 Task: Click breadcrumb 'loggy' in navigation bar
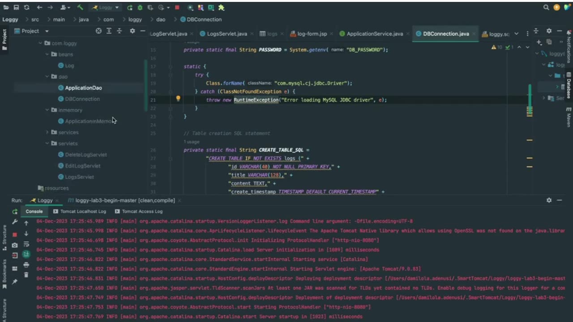tap(135, 19)
